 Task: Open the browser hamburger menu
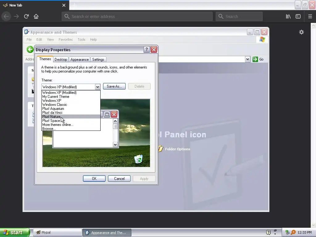pyautogui.click(x=310, y=16)
